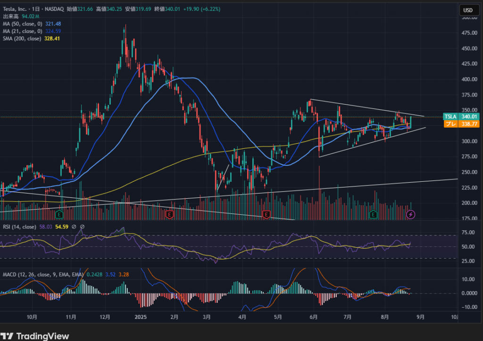The width and height of the screenshot is (483, 341).
Task: Click the 出来高 volume legend label
Action: [11, 16]
